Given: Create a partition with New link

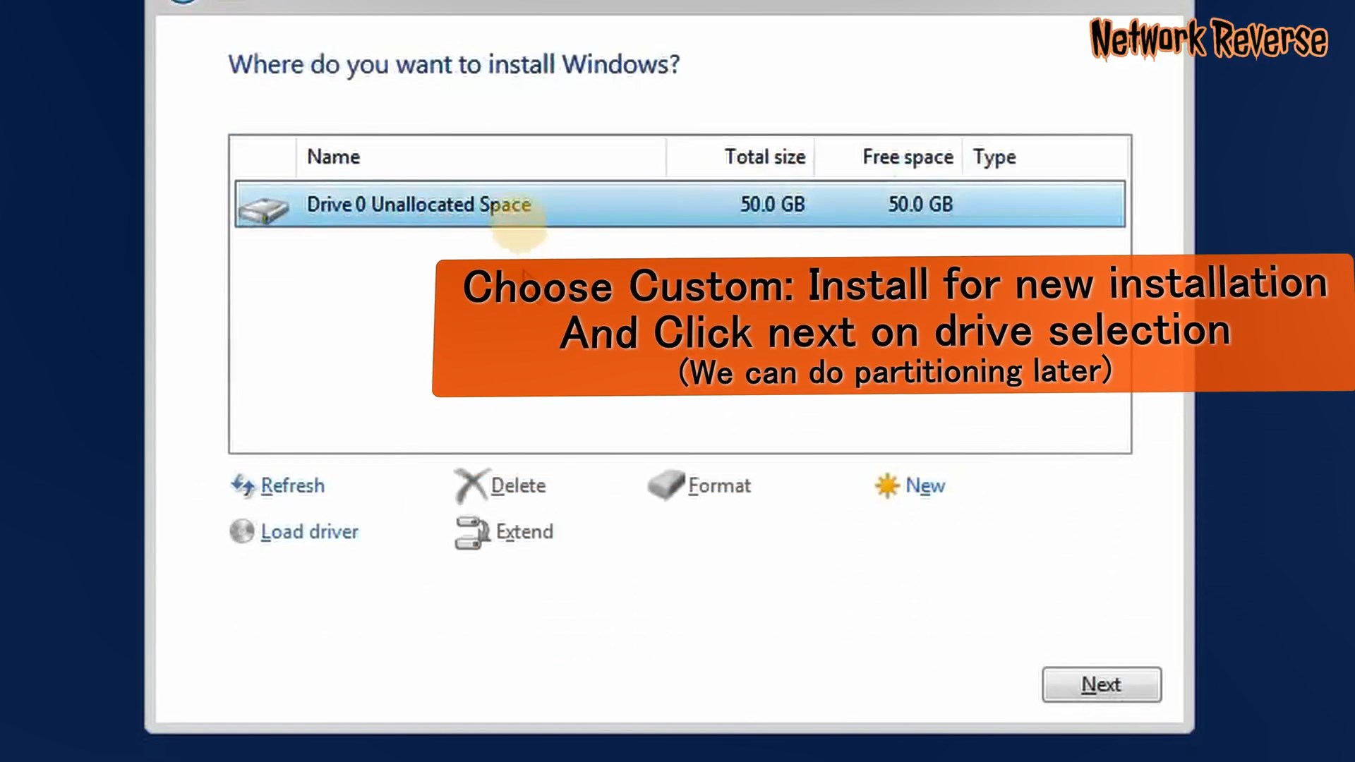Looking at the screenshot, I should pos(925,485).
